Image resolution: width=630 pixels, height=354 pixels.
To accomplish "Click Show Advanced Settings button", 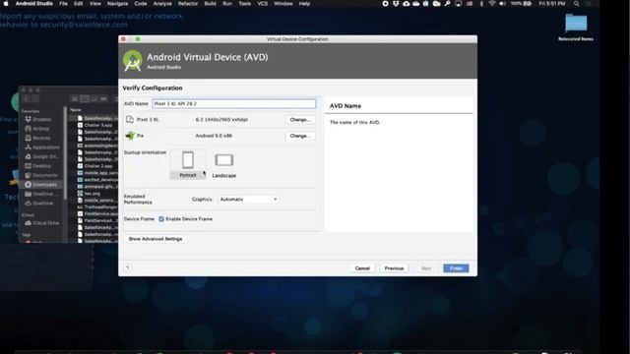I will [156, 239].
